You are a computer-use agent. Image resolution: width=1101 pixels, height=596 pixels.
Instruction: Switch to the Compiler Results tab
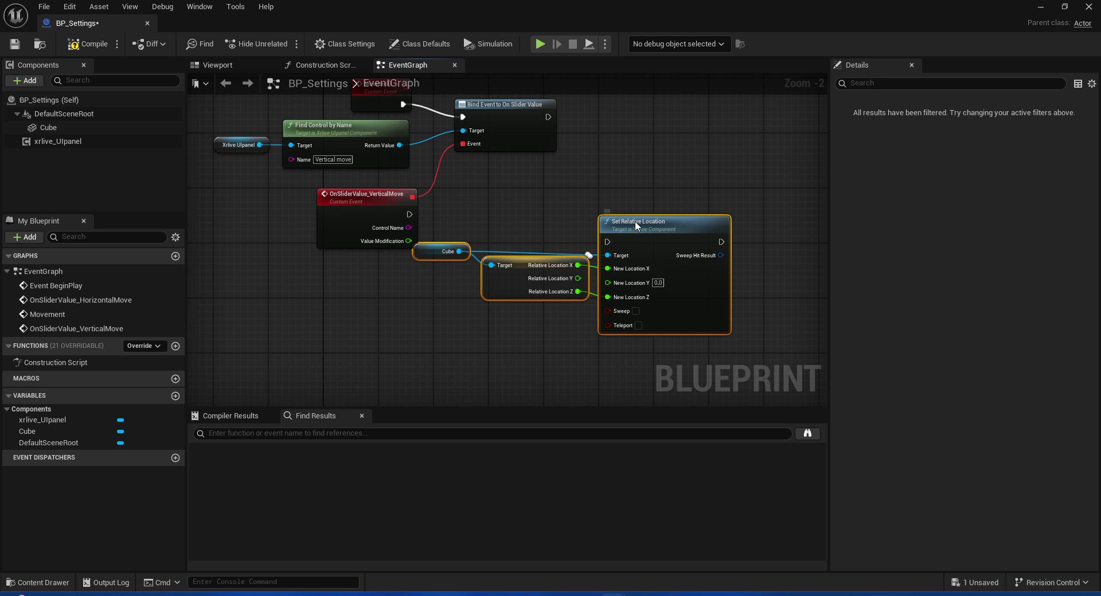(x=225, y=416)
